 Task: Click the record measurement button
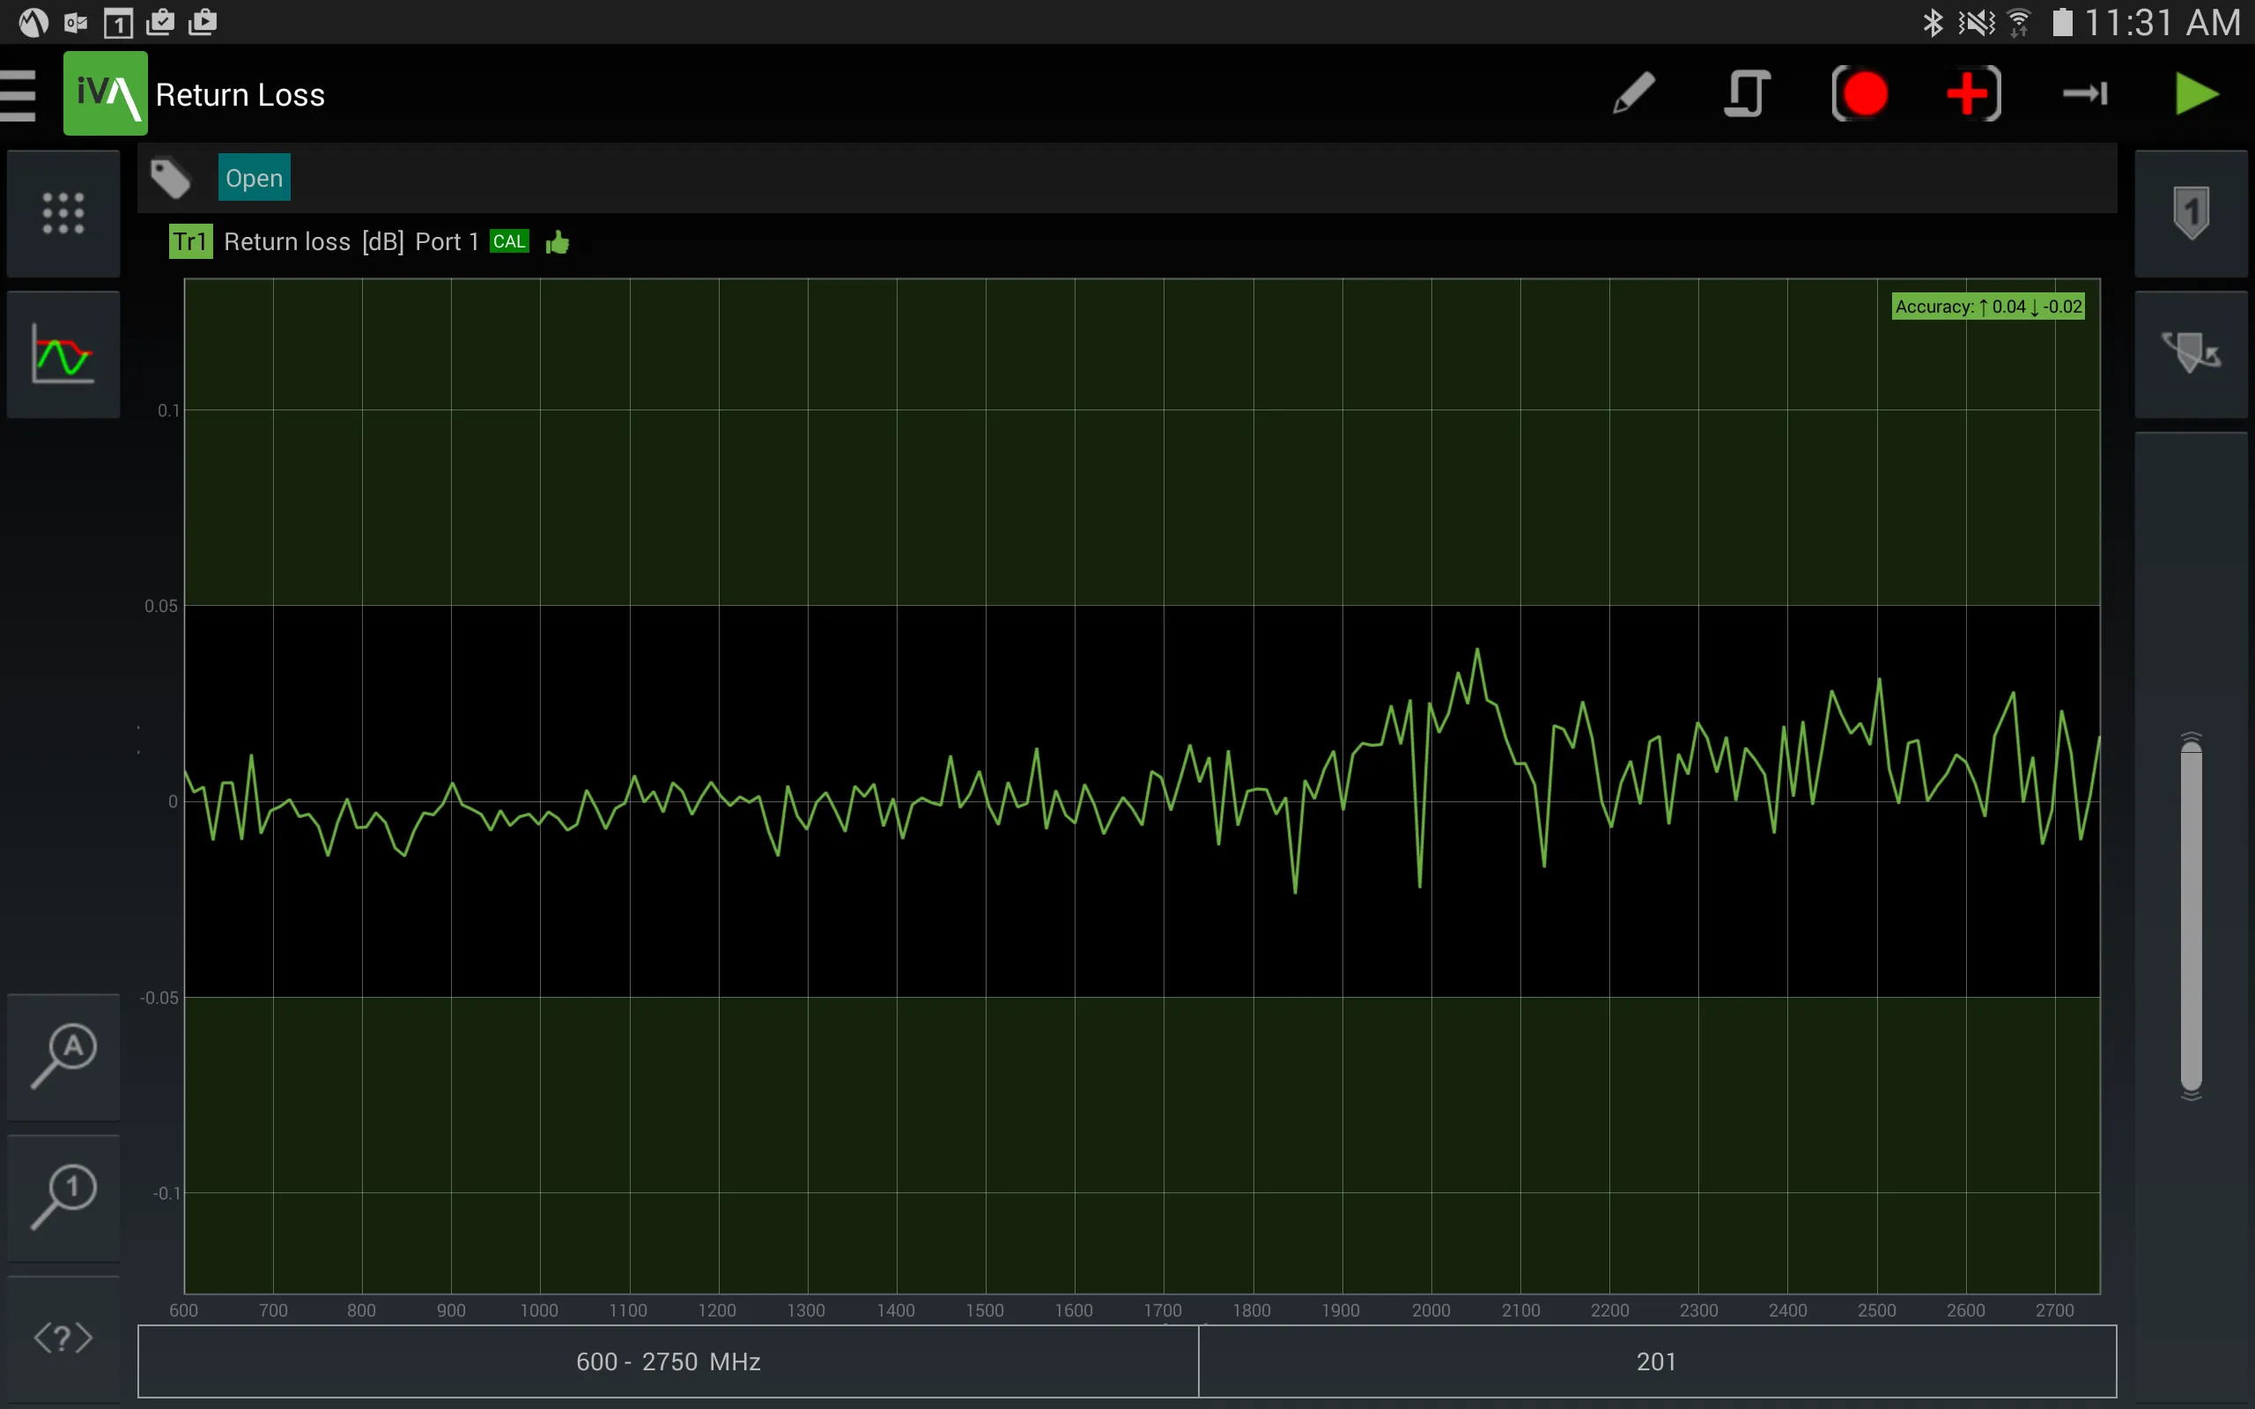coord(1862,94)
